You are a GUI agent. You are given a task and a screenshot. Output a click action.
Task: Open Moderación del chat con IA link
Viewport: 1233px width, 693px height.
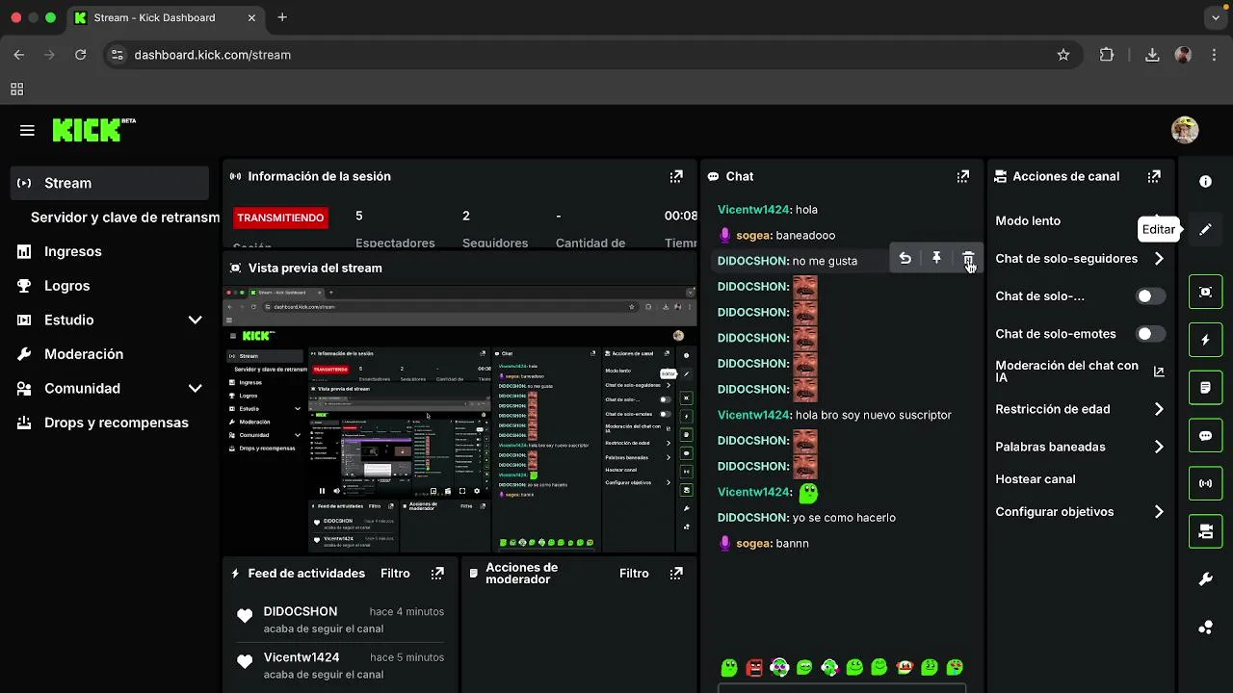[1080, 372]
